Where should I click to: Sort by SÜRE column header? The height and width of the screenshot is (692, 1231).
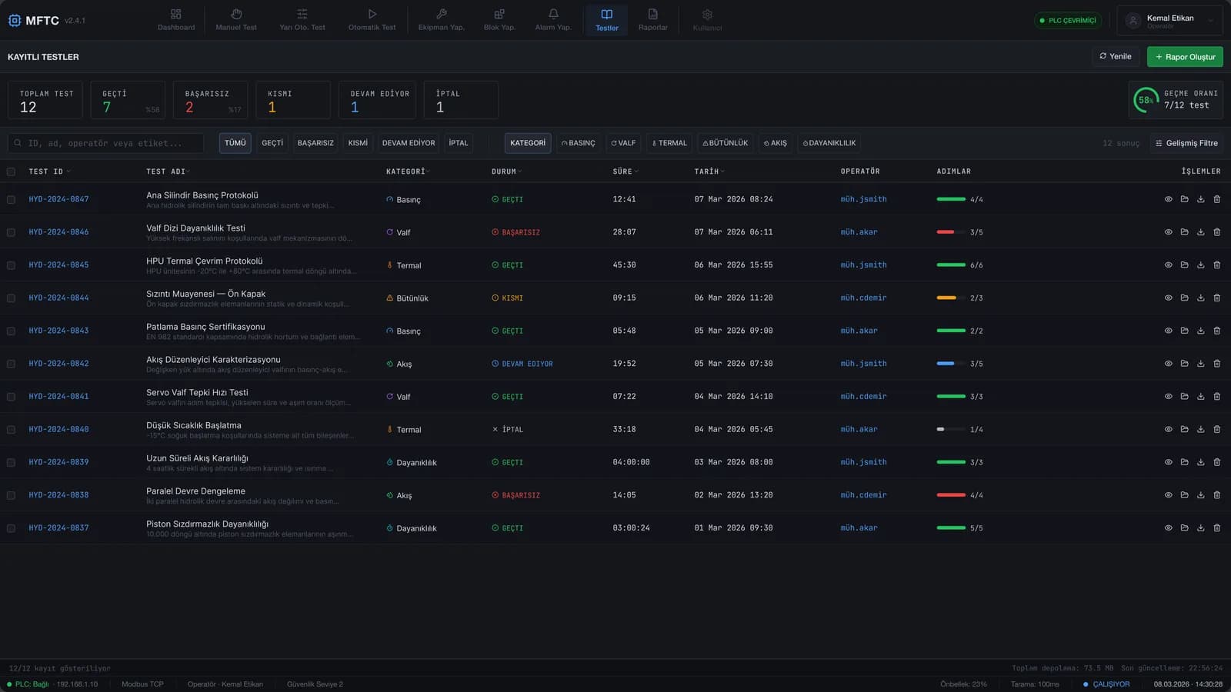click(x=626, y=171)
